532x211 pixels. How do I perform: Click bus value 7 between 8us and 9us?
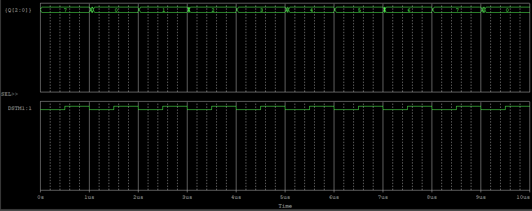pos(457,10)
